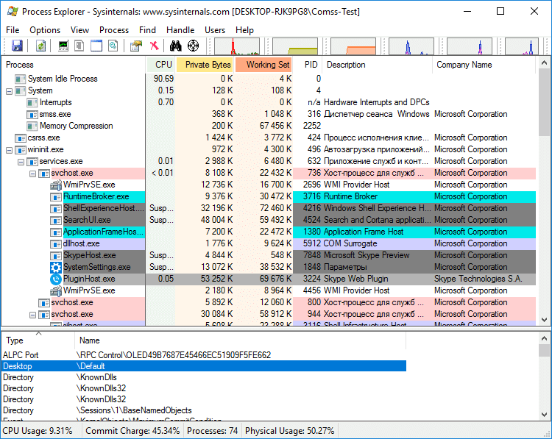The image size is (552, 439).
Task: Click process list scrollbar down arrow
Action: pos(544,320)
